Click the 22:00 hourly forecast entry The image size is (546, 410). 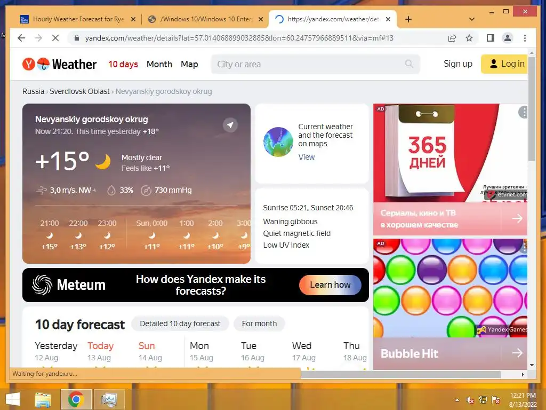tap(78, 235)
